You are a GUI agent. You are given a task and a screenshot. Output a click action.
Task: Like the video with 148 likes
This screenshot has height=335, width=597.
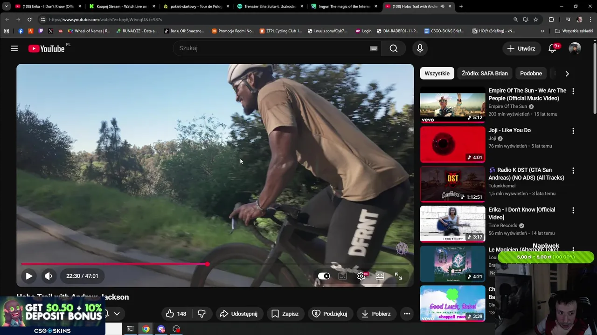pos(176,314)
